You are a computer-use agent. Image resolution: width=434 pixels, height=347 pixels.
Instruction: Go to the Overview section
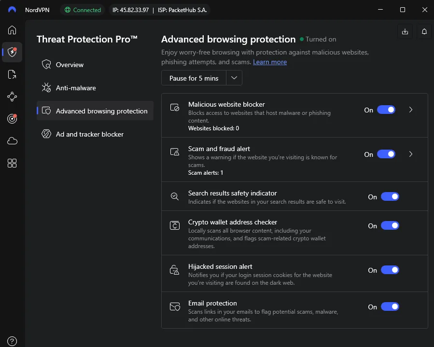[x=95, y=65]
